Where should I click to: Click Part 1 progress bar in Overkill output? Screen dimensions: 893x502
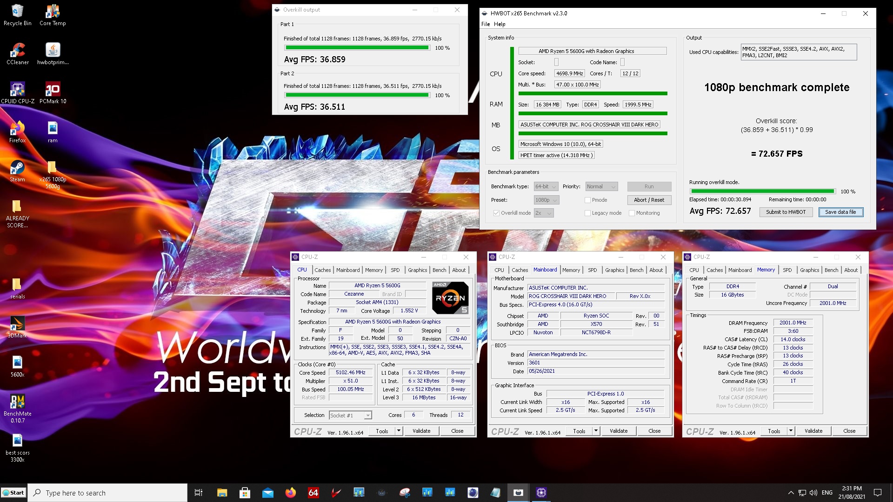[357, 48]
